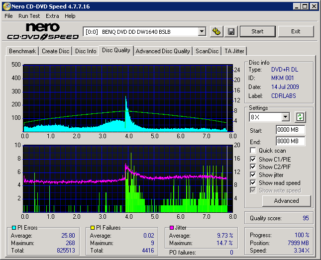
Task: Switch to the ScanDisc tab
Action: point(207,51)
